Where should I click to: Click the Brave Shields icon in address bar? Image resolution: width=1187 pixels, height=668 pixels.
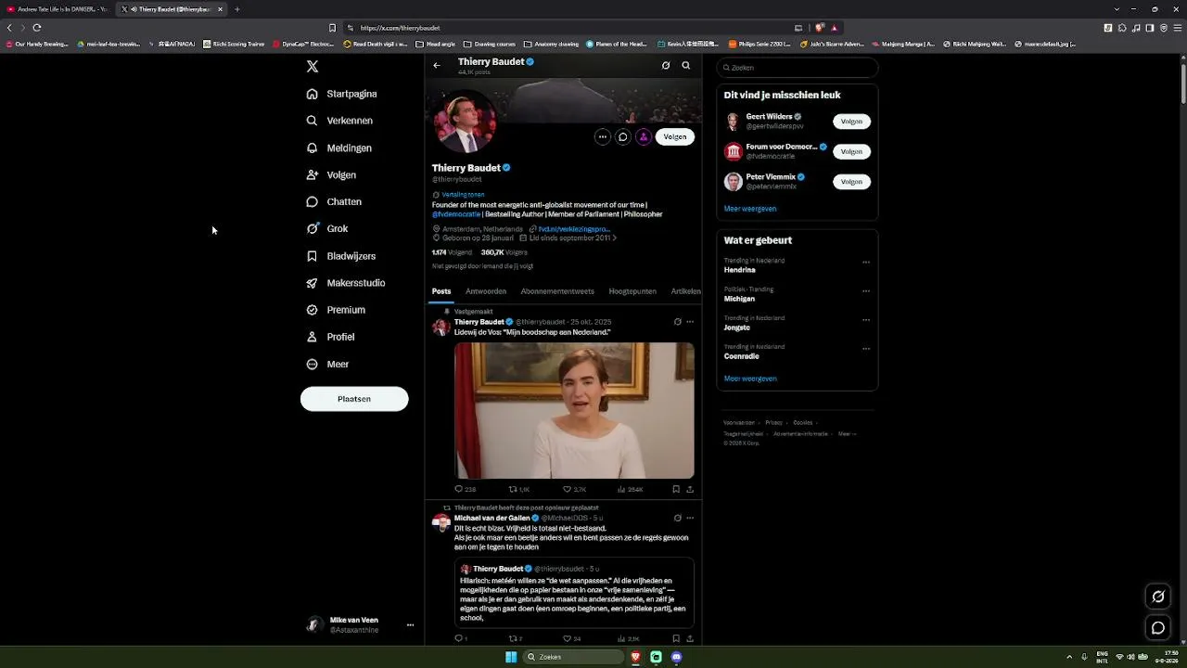pos(820,28)
